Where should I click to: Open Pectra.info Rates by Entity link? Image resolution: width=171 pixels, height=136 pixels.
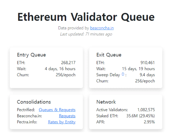[62, 122]
